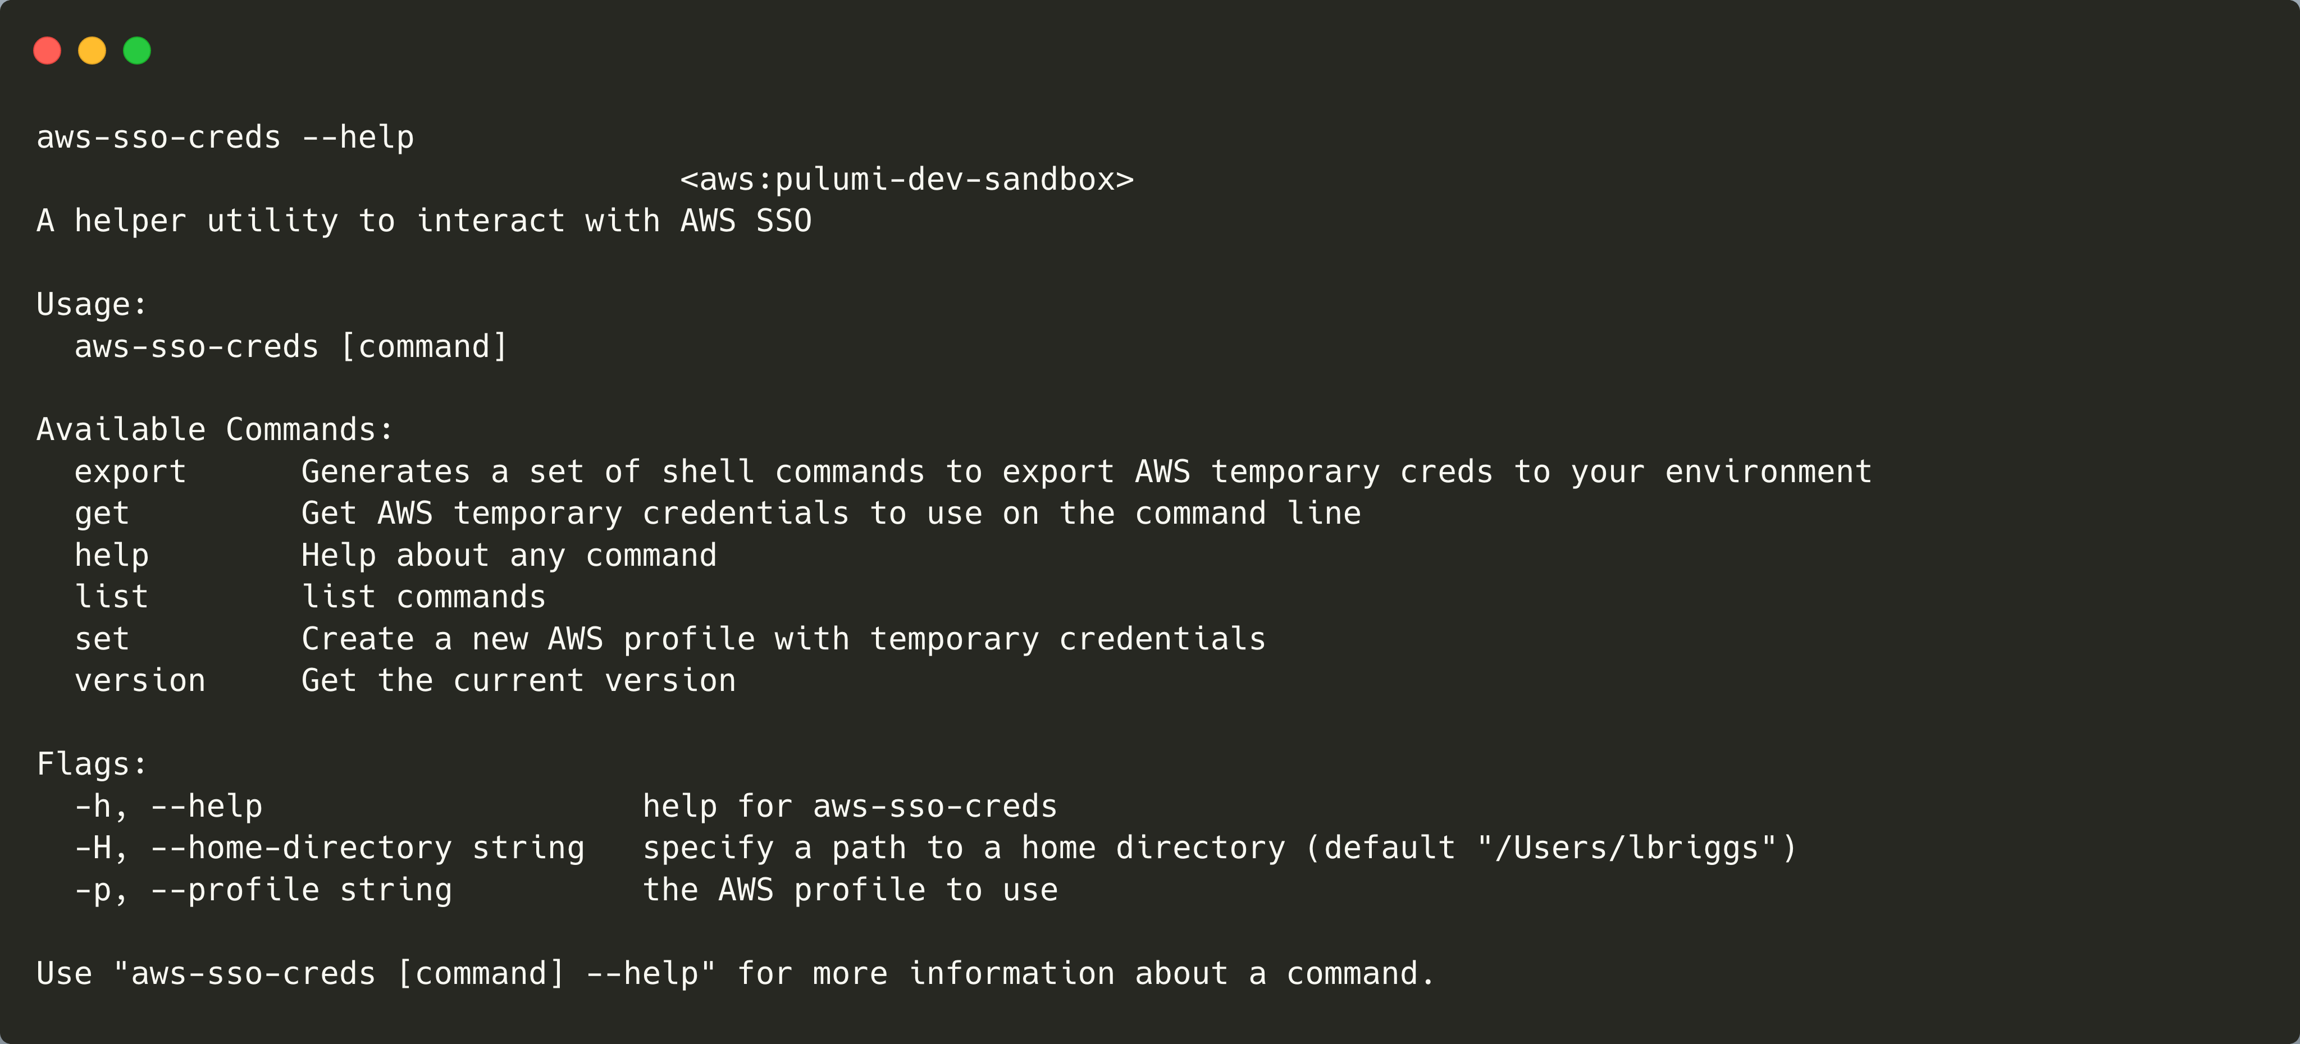Click the 'set' command name

pyautogui.click(x=102, y=639)
